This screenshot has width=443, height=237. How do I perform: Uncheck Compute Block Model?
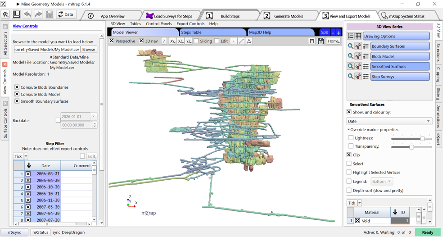coord(17,94)
